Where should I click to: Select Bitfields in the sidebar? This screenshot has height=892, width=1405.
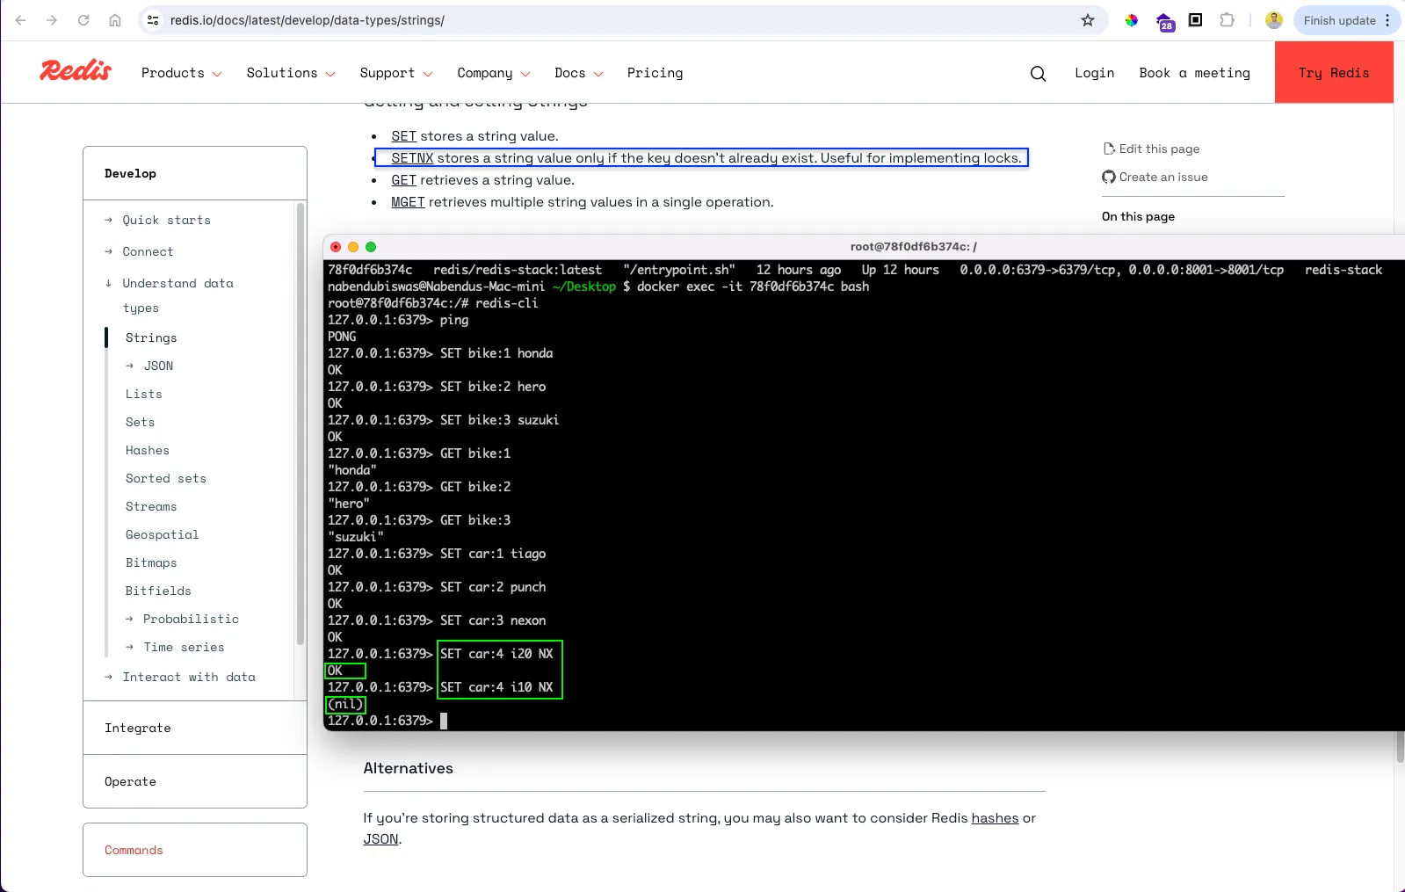(x=158, y=591)
